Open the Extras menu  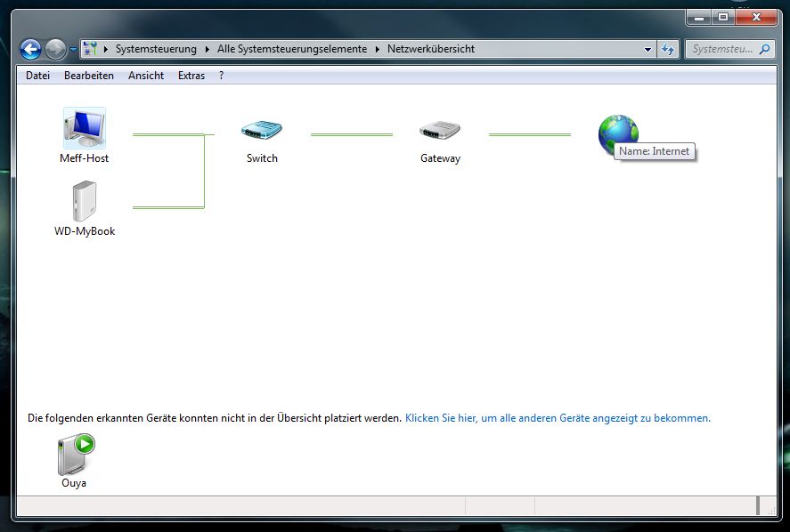pos(191,76)
